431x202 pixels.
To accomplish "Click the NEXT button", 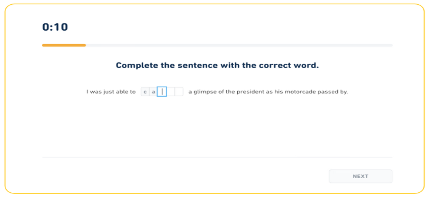I will (x=360, y=176).
